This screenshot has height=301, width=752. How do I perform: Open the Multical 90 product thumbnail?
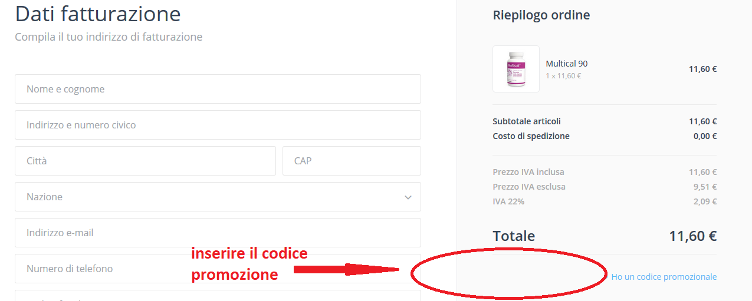tap(516, 69)
